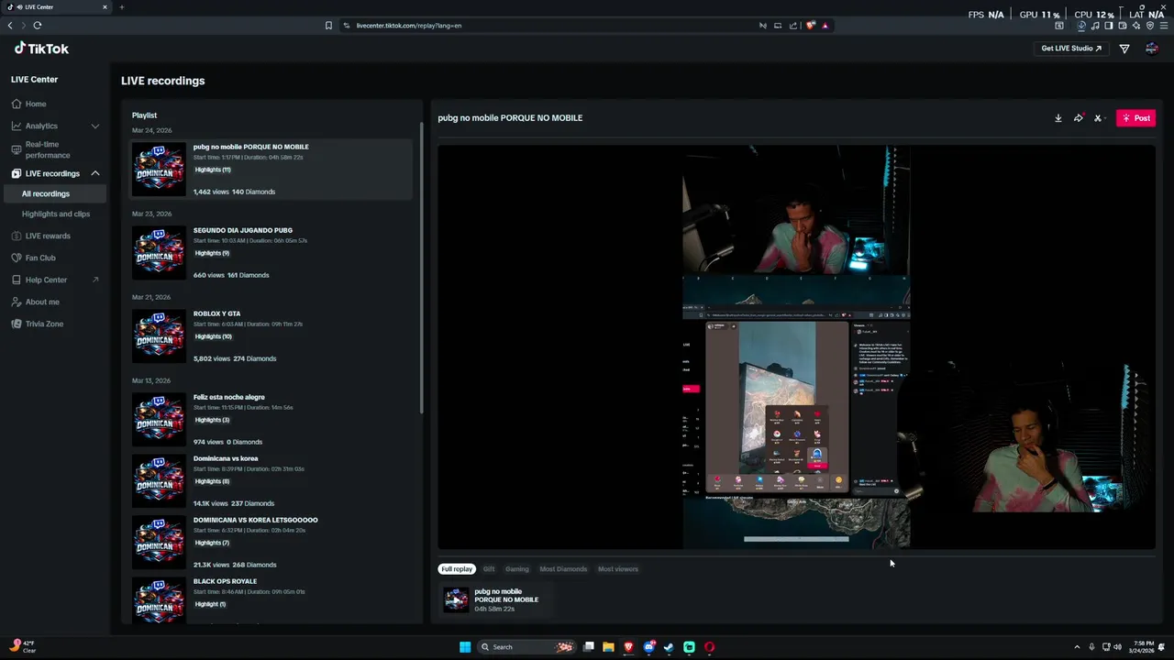
Task: Click the Trivia Zone sidebar icon
Action: pyautogui.click(x=17, y=324)
